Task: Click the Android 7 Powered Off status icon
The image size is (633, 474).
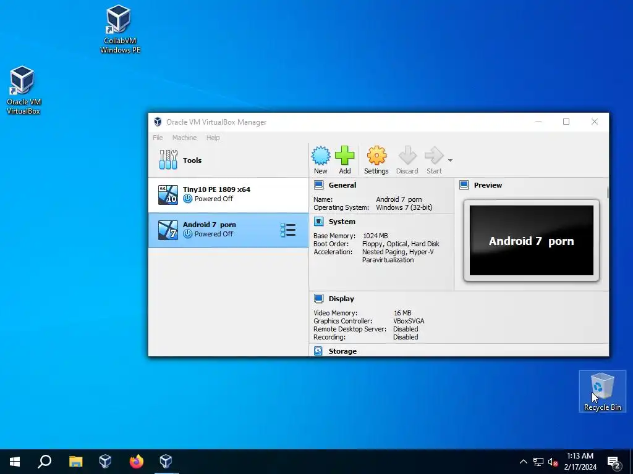Action: pos(187,234)
